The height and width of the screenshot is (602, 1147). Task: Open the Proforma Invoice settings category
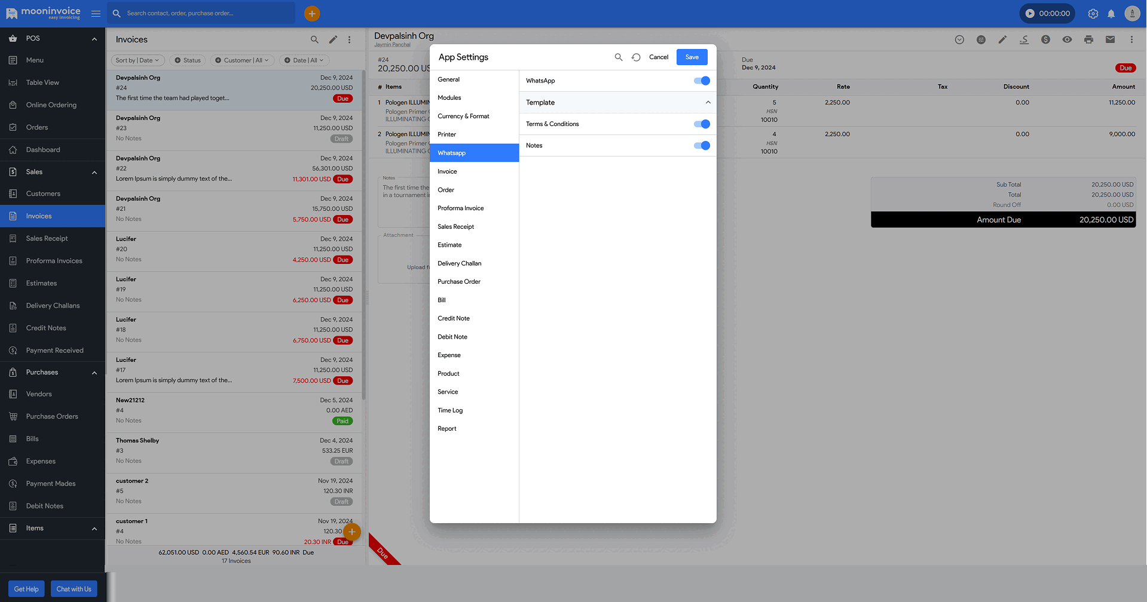coord(460,208)
